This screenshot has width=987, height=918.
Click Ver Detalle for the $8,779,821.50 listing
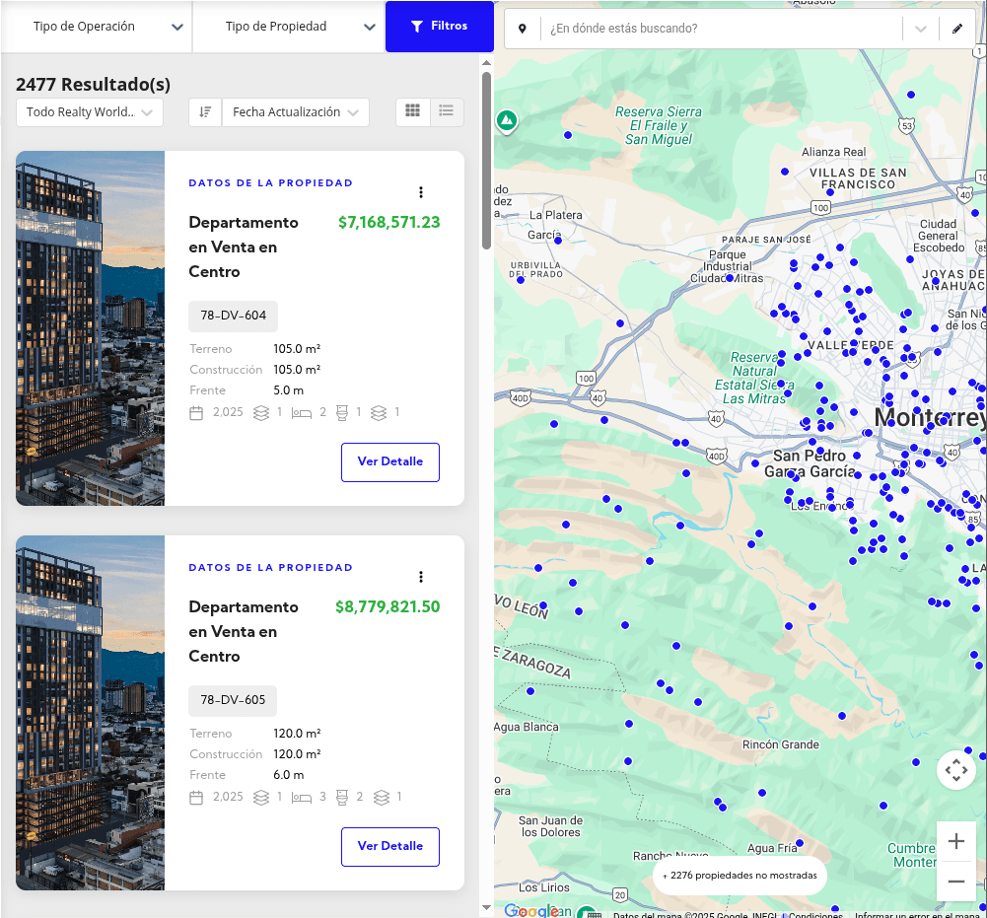(390, 846)
